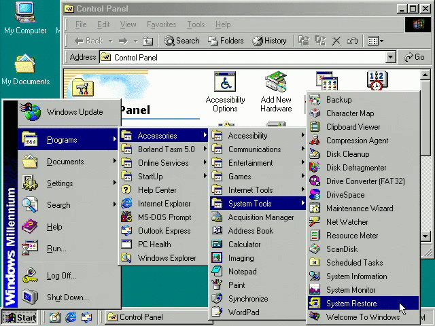The image size is (435, 326).
Task: Expand the Internet Tools submenu
Action: (x=258, y=190)
